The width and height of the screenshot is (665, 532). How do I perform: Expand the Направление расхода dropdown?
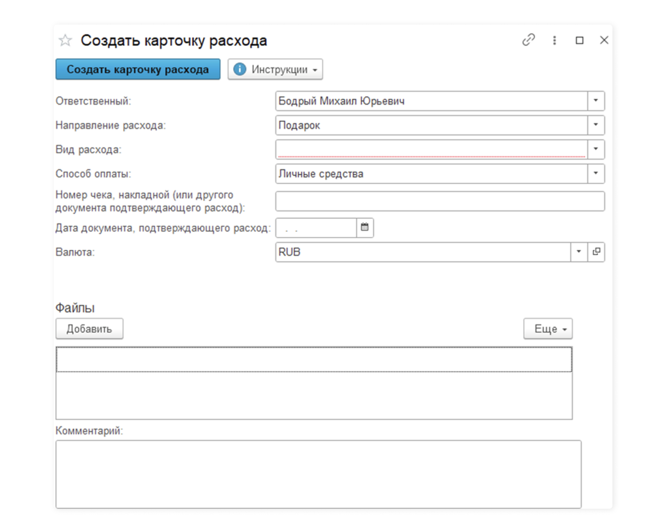tap(596, 125)
